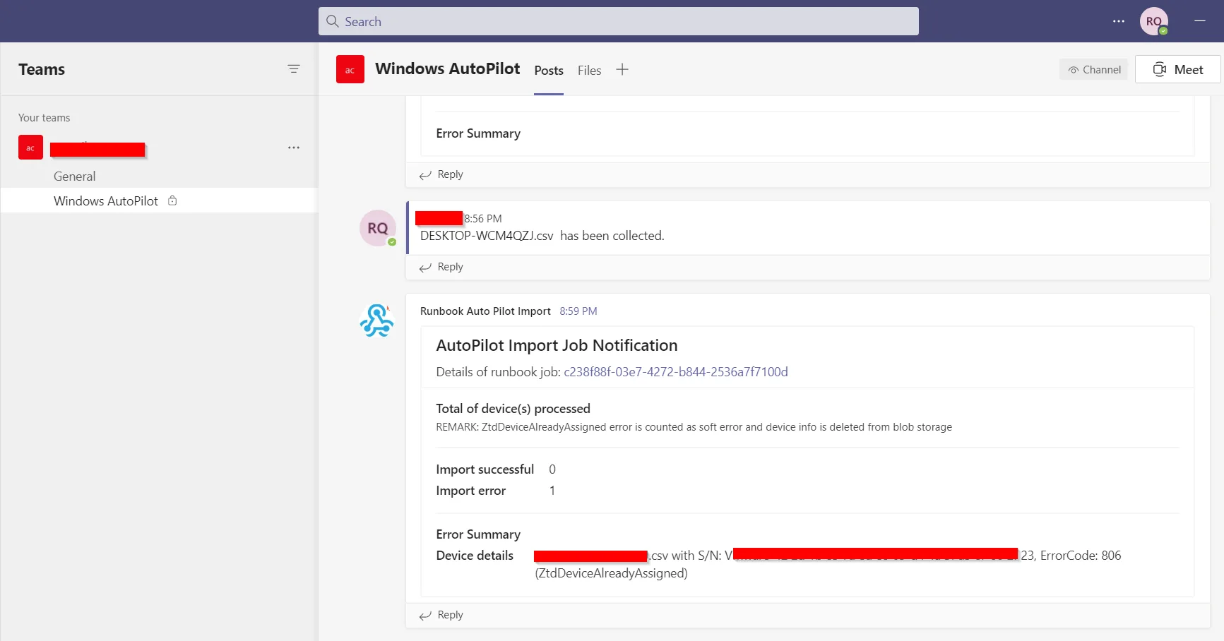
Task: Reply to the first Error Summary post
Action: coord(441,174)
